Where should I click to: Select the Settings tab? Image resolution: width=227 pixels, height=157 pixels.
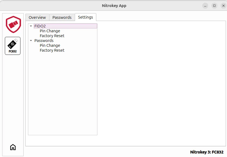[x=85, y=17]
